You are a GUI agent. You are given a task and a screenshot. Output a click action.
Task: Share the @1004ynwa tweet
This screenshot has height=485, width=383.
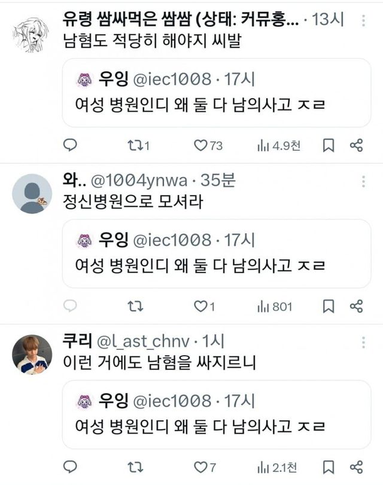(356, 307)
